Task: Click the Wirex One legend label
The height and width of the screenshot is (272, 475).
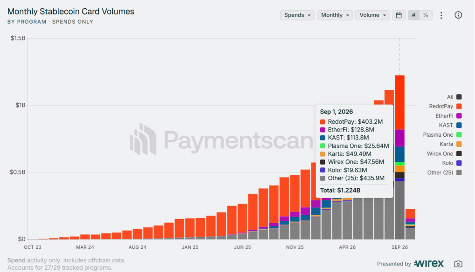Action: coord(440,153)
